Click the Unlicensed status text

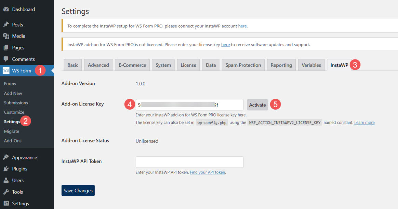coord(147,141)
